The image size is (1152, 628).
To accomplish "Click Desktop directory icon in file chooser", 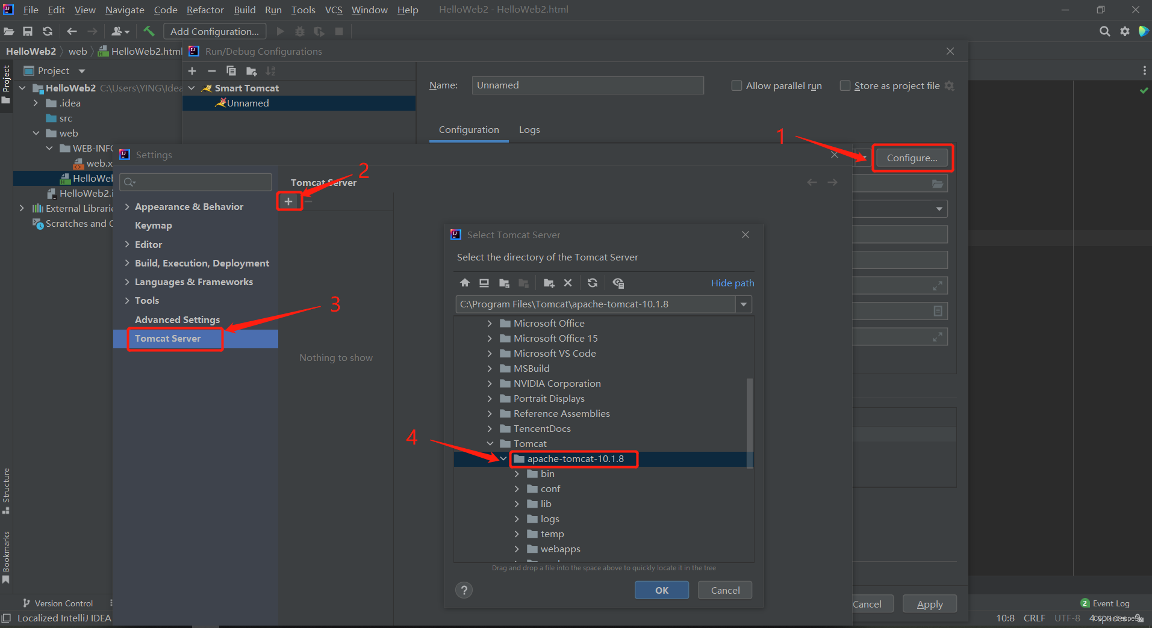I will (484, 283).
